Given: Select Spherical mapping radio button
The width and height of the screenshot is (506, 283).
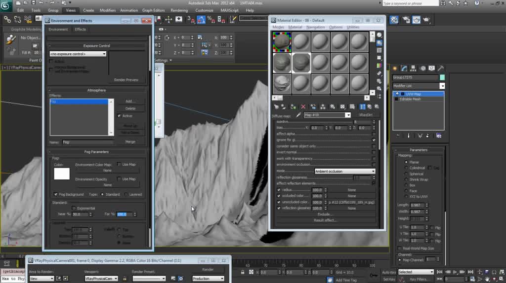Looking at the screenshot, I should 406,174.
